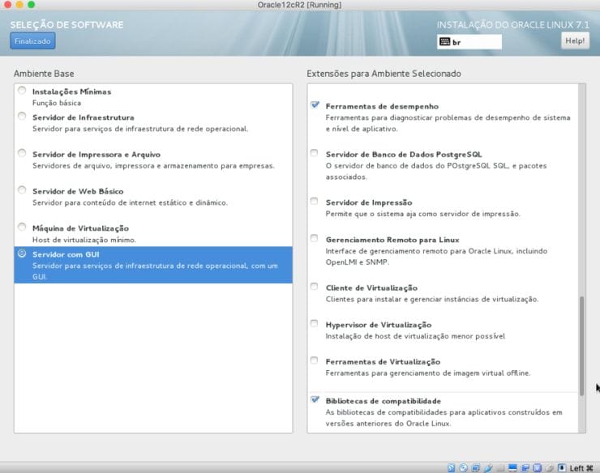Viewport: 600px width, 473px height.
Task: Click the br keyboard layout field
Action: click(x=469, y=41)
